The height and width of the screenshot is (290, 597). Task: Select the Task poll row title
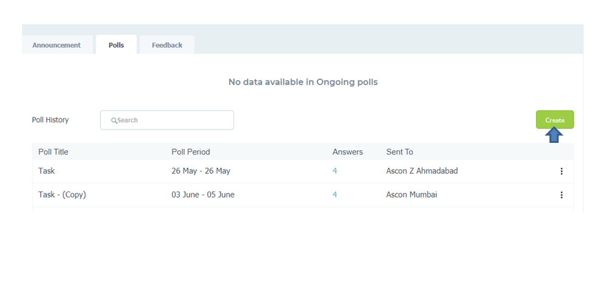pos(46,171)
